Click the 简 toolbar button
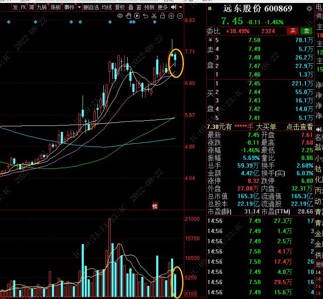323x299 pixels. point(32,7)
